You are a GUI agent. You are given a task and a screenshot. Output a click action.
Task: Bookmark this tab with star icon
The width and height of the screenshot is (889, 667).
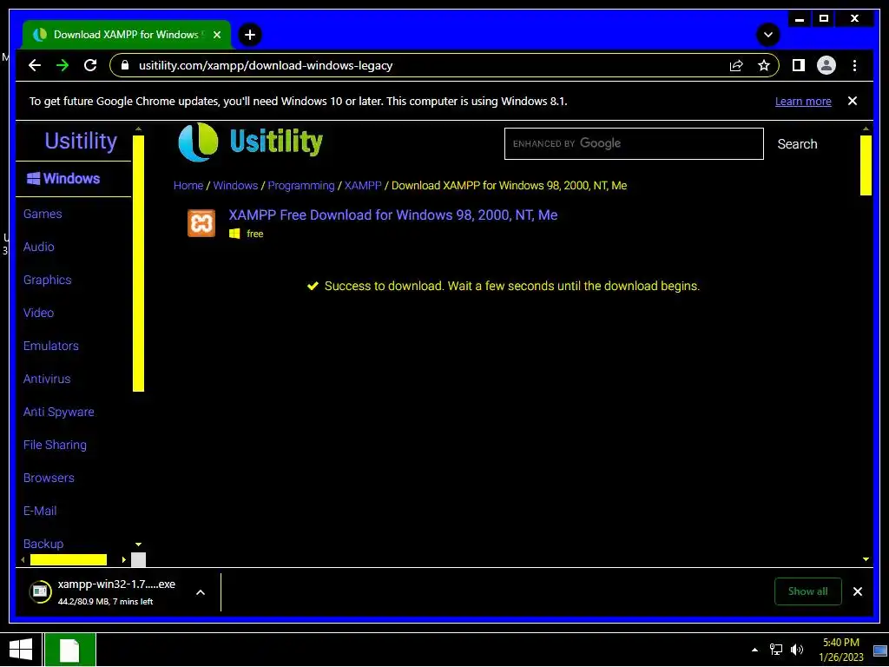pos(764,65)
